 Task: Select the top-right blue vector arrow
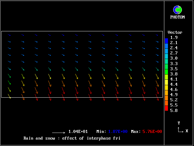click(157, 35)
